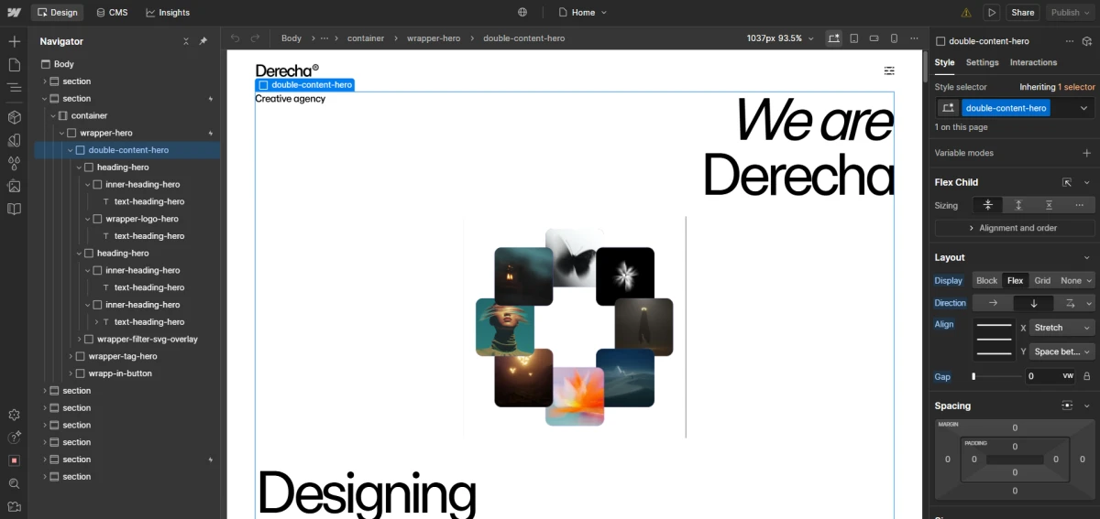This screenshot has width=1100, height=519.
Task: Select the Style tab
Action: (944, 62)
